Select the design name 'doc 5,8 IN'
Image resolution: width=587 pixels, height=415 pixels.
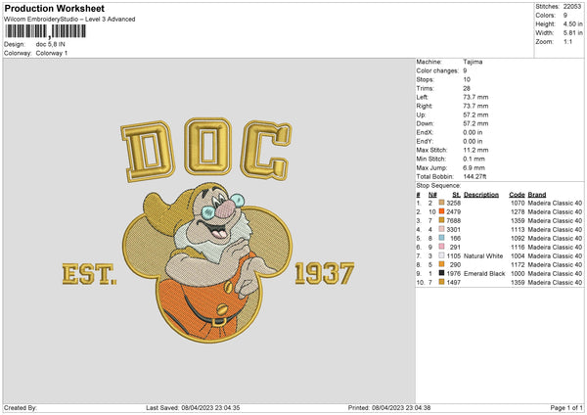(51, 44)
